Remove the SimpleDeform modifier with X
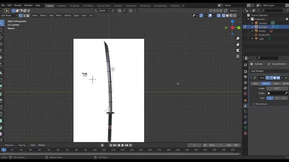 pos(286,78)
